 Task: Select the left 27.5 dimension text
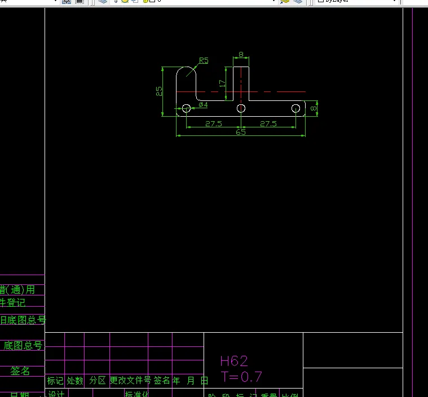(x=214, y=123)
